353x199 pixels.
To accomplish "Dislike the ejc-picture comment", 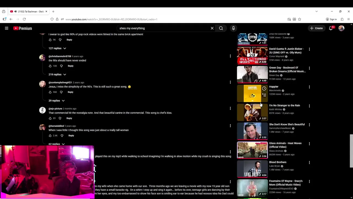I will click(x=60, y=118).
